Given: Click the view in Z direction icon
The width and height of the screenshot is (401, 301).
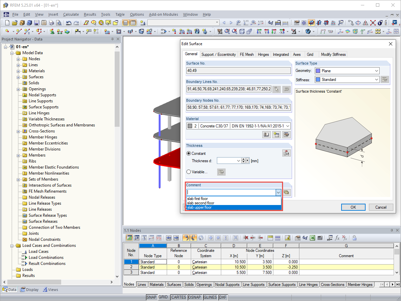Looking at the screenshot, I should coord(274,31).
